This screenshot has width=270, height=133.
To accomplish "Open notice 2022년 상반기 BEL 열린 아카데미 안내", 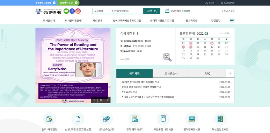I will pyautogui.click(x=140, y=82).
